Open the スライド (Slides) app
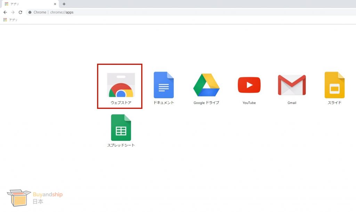The width and height of the screenshot is (356, 213). pyautogui.click(x=334, y=85)
